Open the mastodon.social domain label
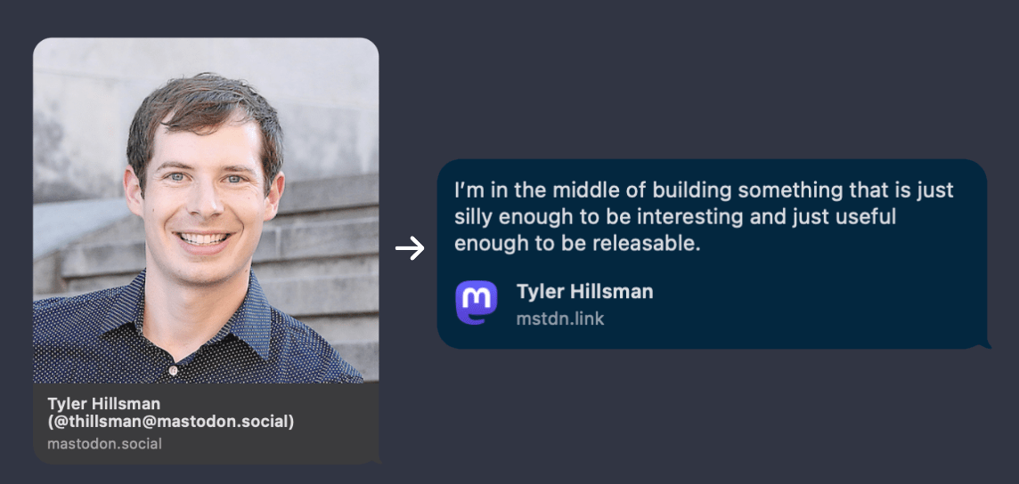 pyautogui.click(x=105, y=443)
